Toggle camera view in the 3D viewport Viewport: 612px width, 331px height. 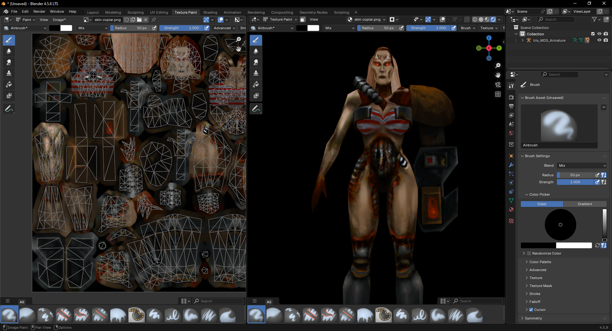(x=498, y=85)
